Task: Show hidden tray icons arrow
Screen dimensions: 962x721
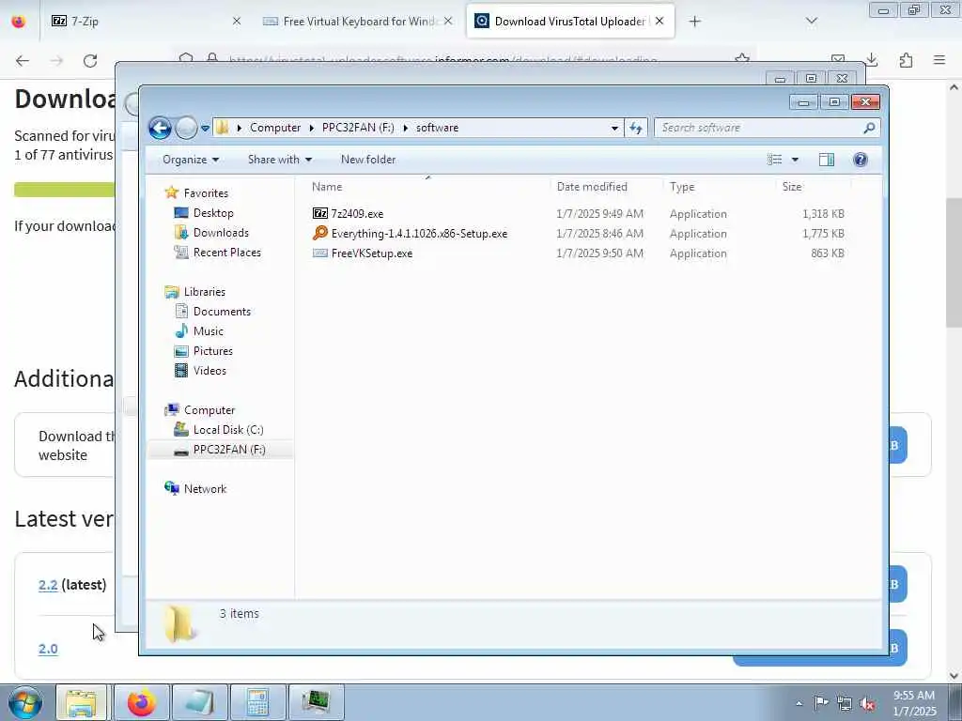Action: pos(799,703)
